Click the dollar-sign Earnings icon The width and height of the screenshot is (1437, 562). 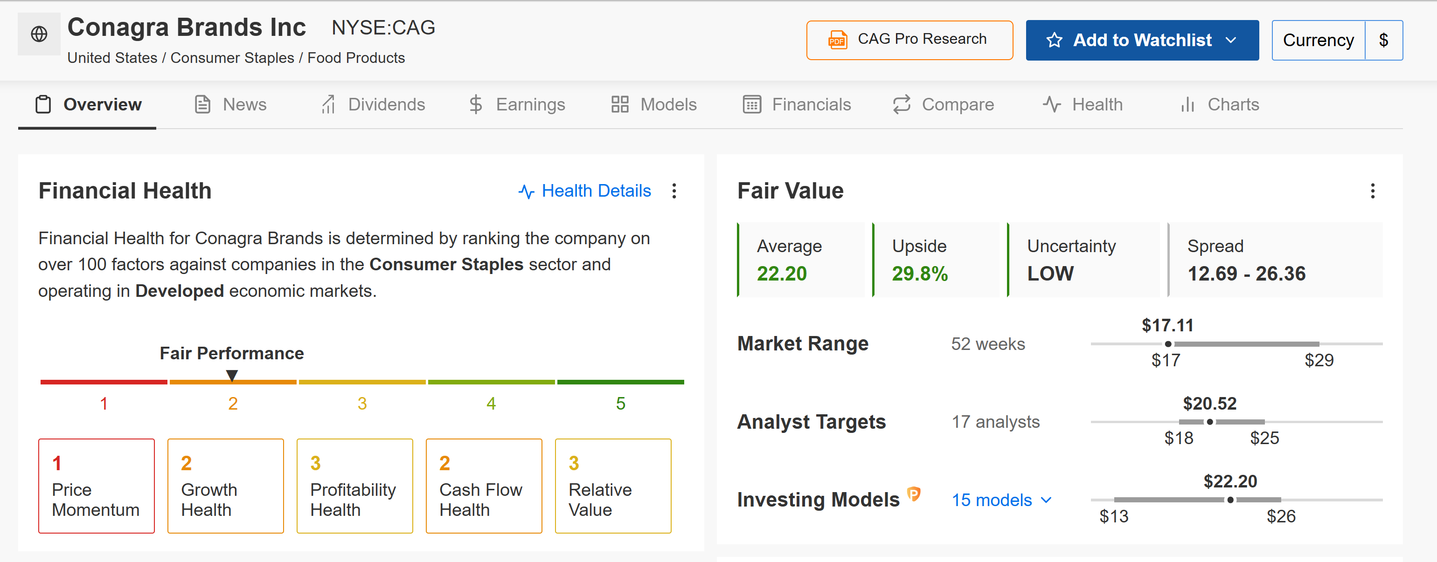475,104
